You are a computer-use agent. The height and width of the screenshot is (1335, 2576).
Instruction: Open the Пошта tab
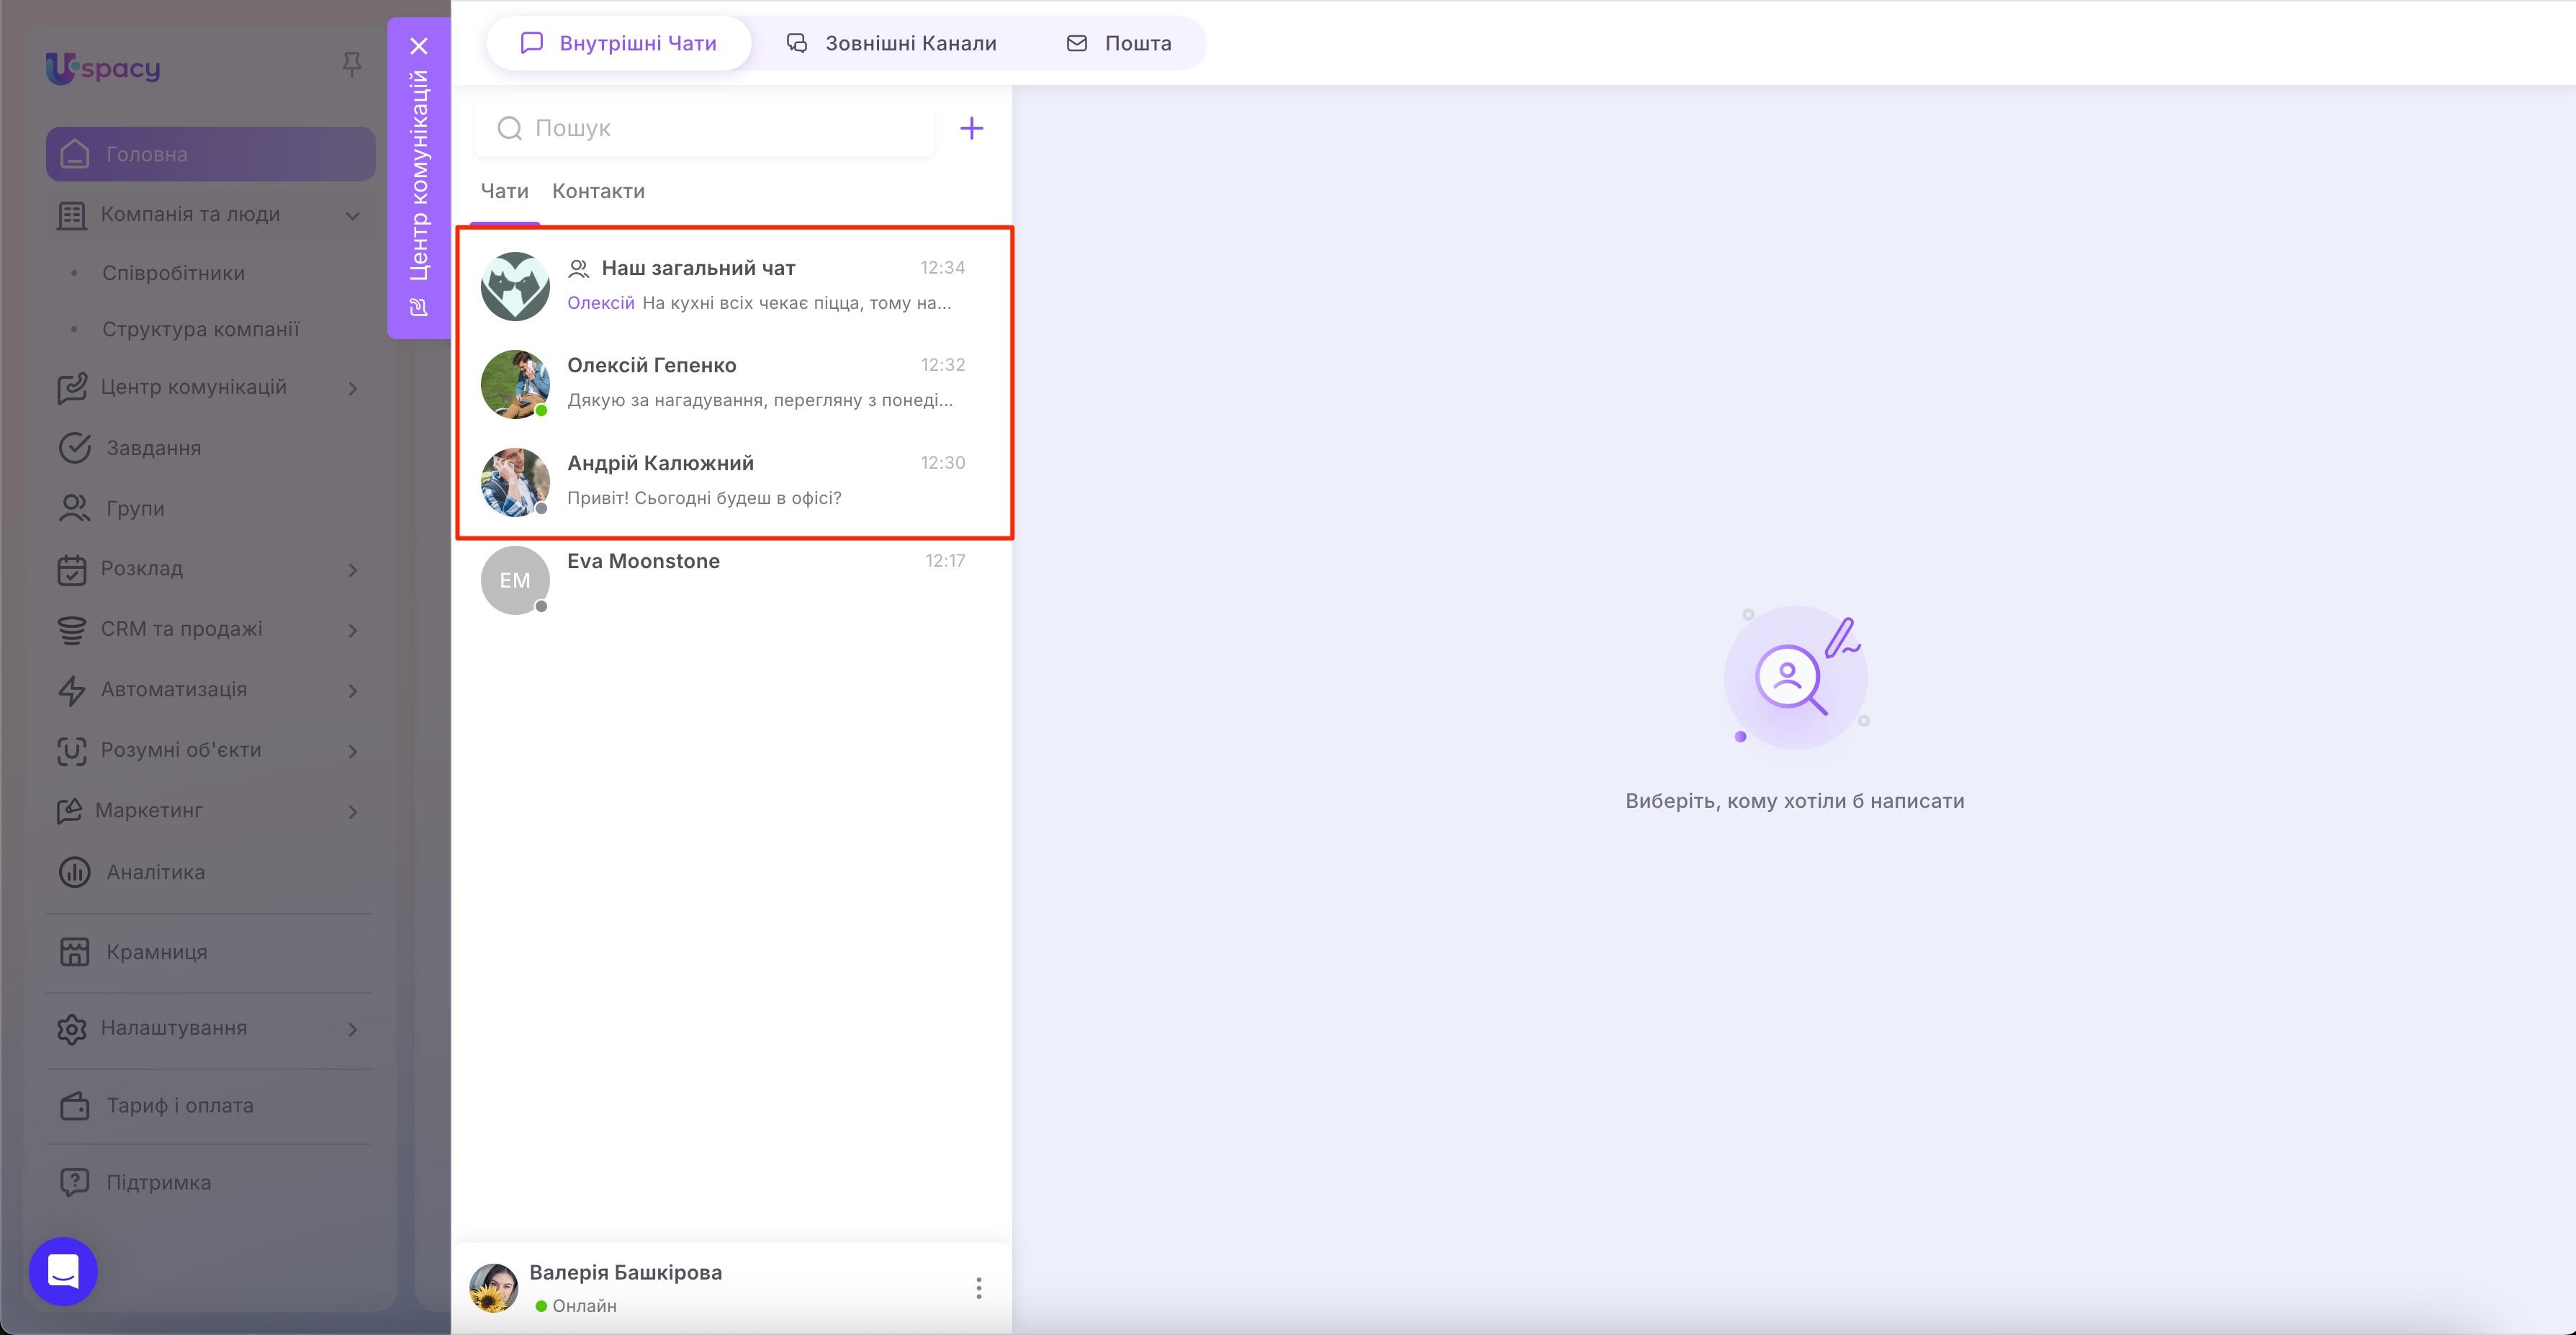1118,43
